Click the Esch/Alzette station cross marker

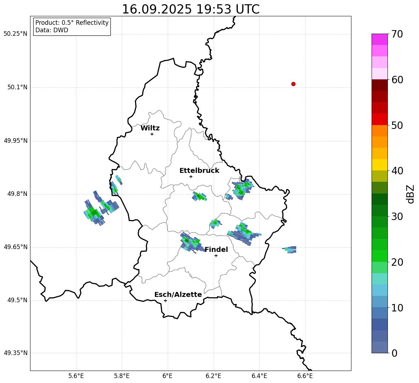pos(165,300)
